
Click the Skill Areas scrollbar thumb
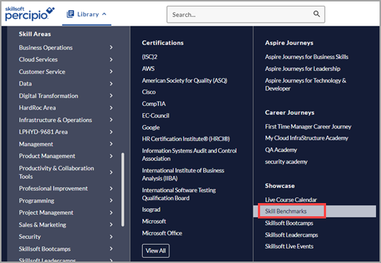(x=122, y=189)
